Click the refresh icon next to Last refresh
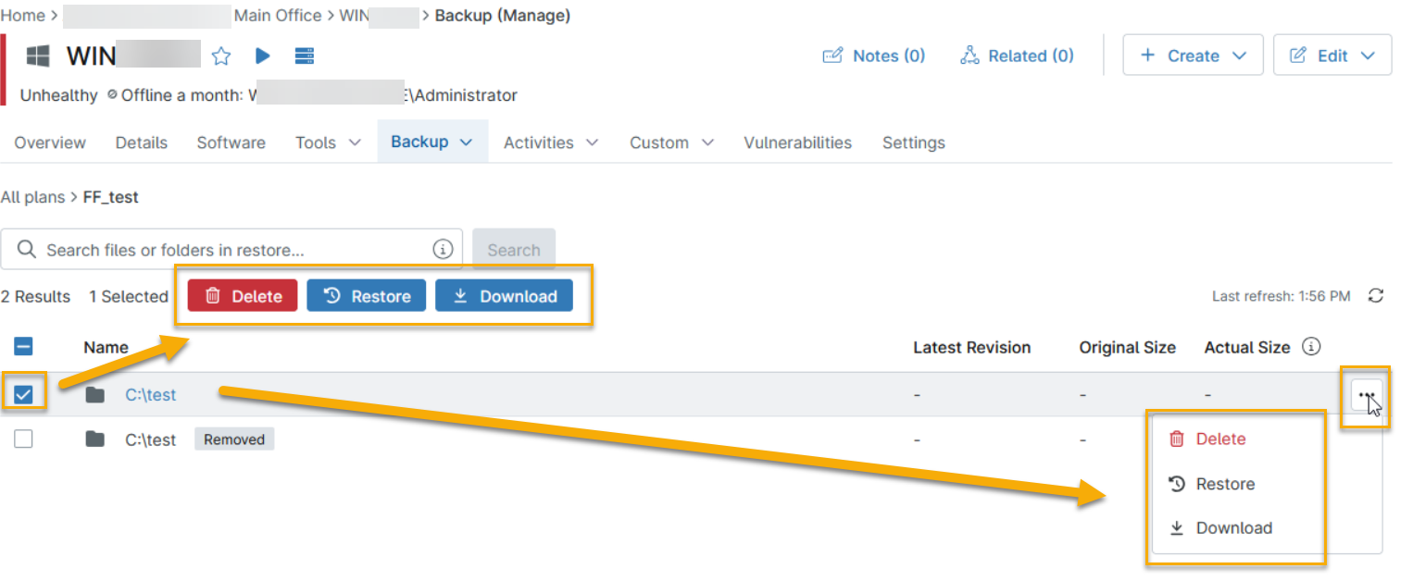The image size is (1413, 581). pos(1376,296)
